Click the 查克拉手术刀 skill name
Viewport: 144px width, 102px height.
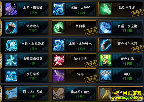[127, 44]
